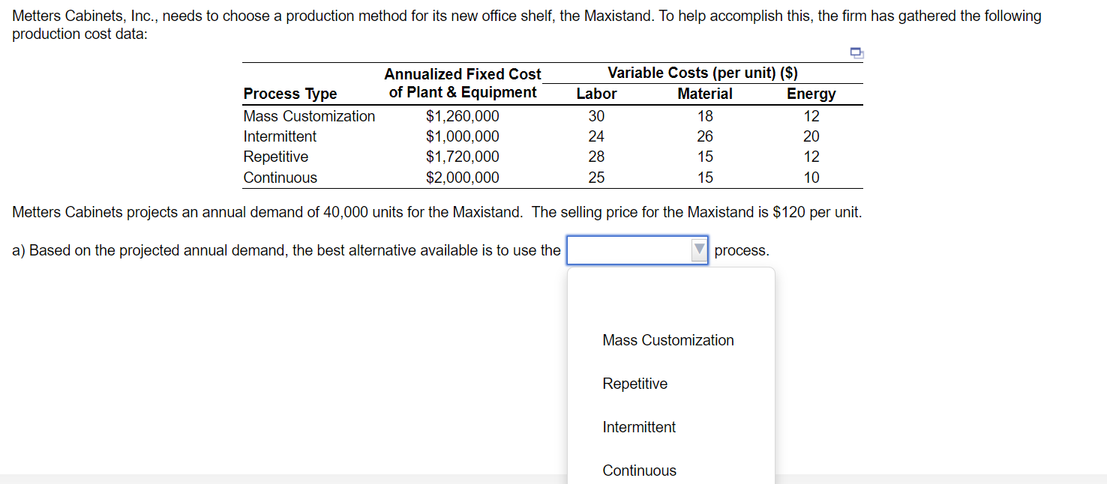
Task: Click the Intermittent row label in table
Action: 280,136
